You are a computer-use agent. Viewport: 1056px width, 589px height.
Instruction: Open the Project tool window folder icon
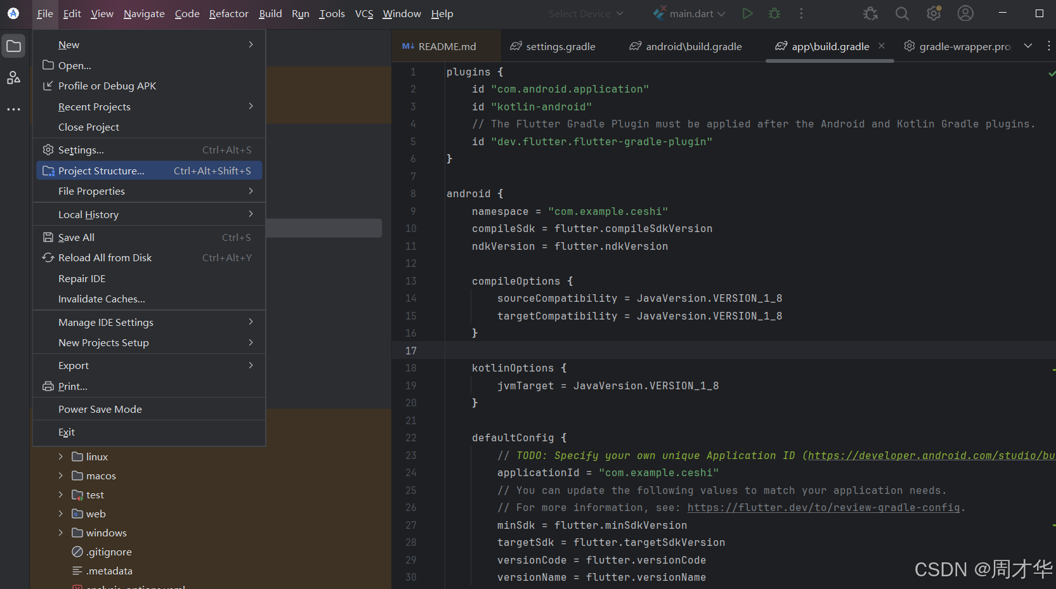click(x=13, y=46)
